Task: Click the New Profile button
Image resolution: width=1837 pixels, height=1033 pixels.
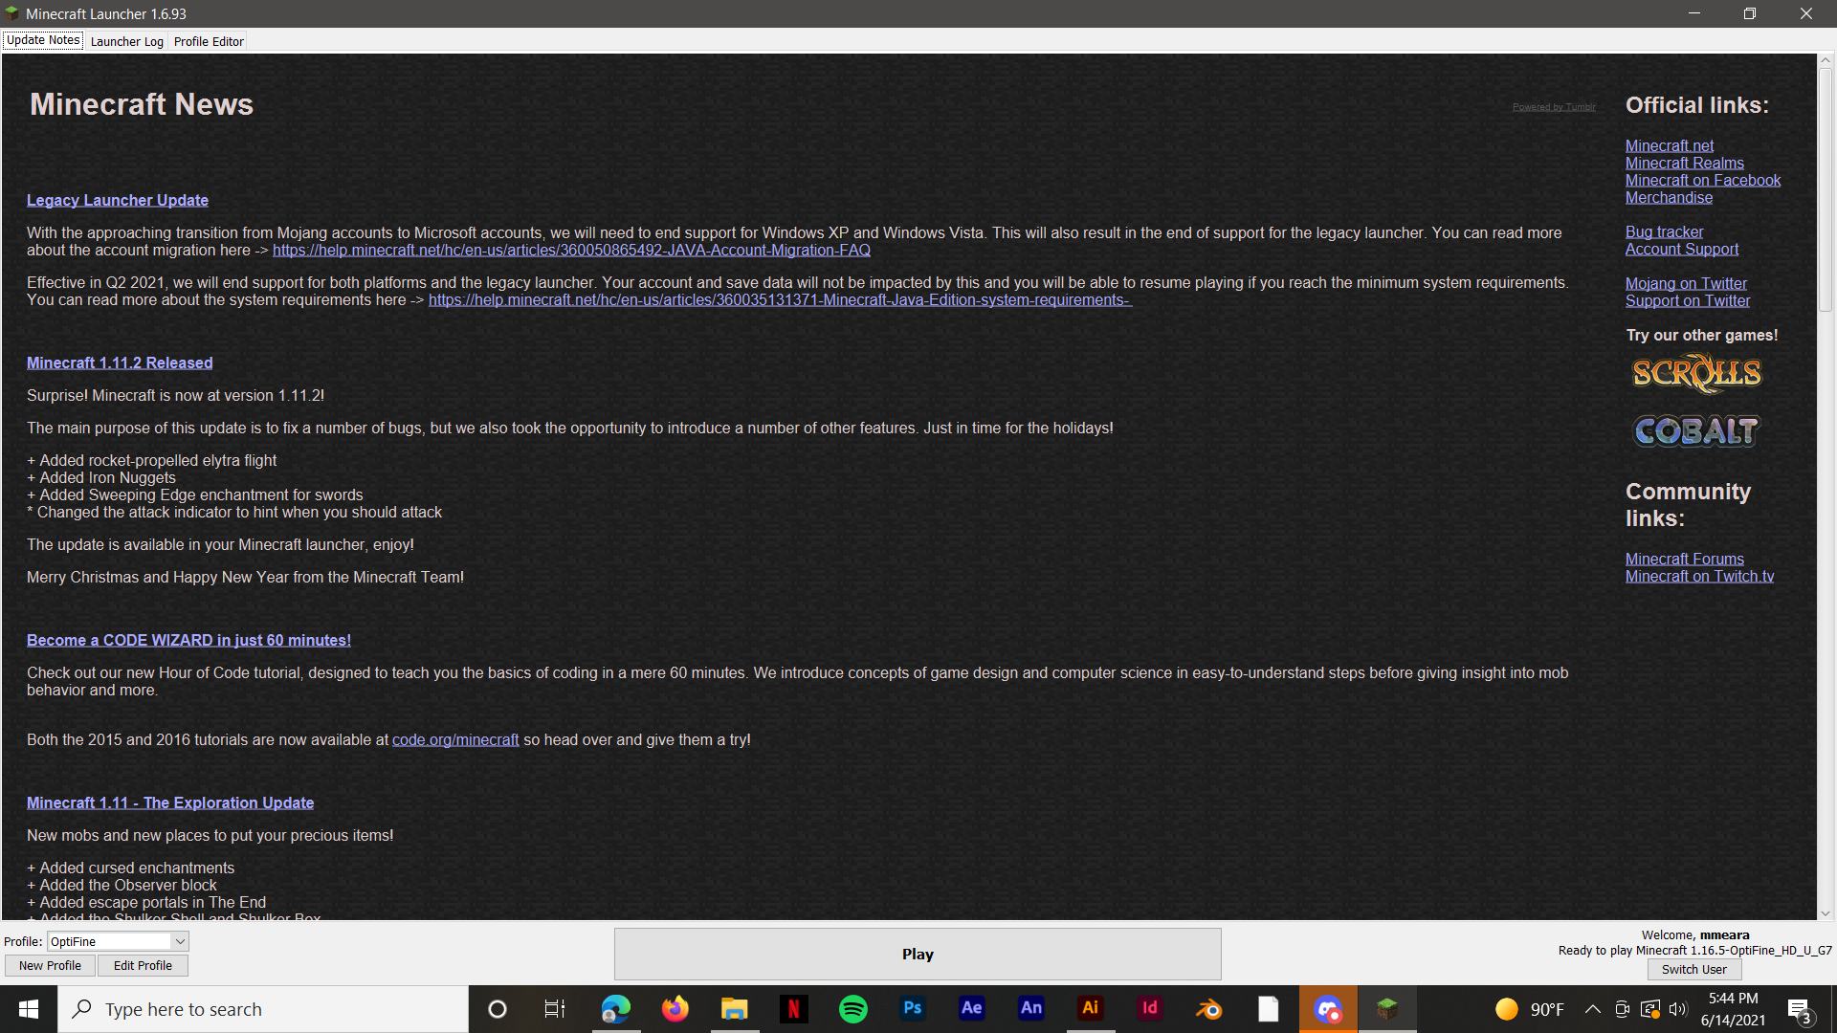Action: (x=50, y=965)
